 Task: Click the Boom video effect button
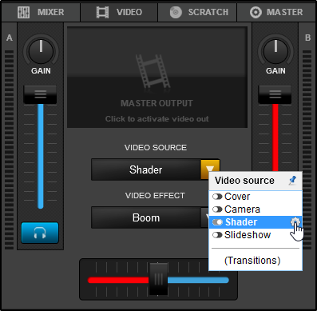(x=146, y=217)
